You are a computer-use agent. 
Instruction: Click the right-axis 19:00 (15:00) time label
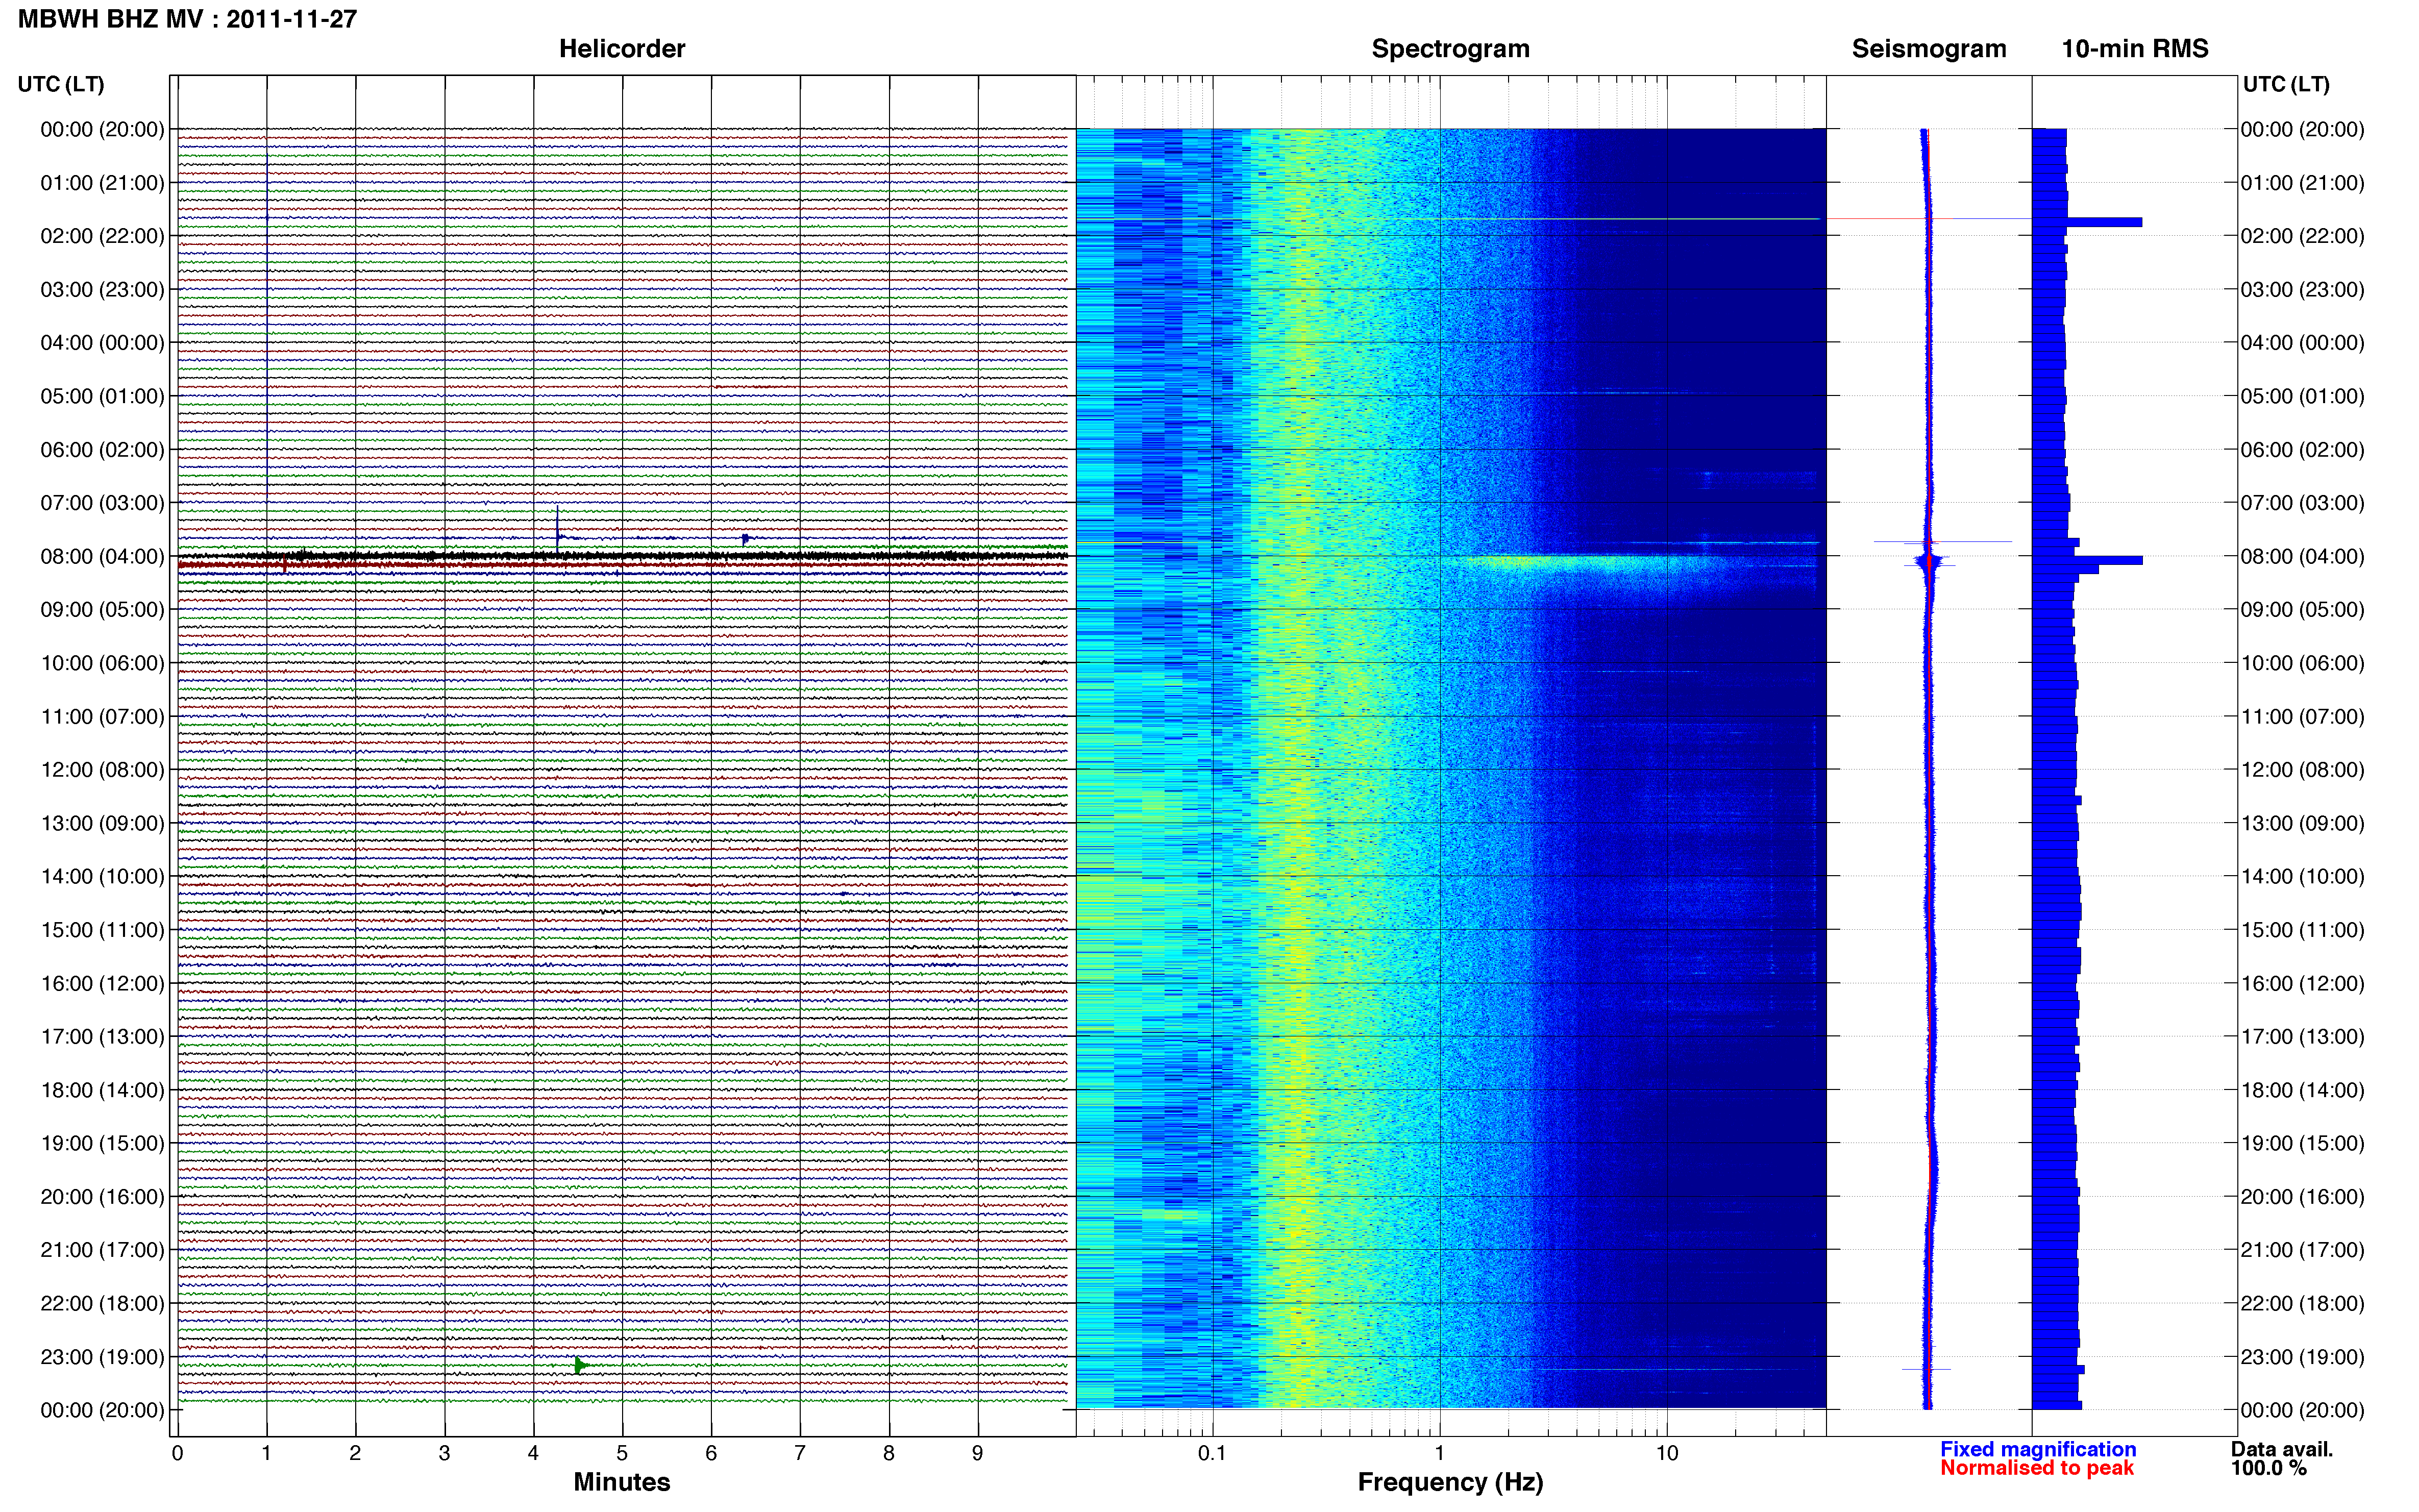point(2302,1143)
